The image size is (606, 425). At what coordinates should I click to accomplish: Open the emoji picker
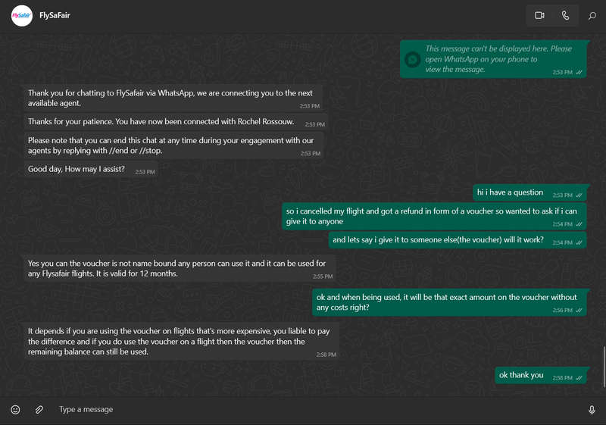15,410
